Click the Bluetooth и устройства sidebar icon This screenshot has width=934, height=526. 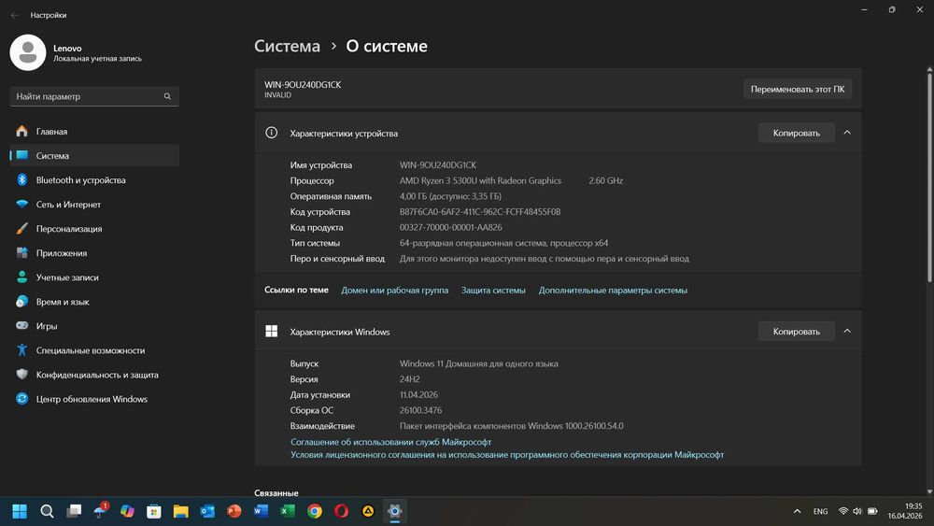(x=22, y=180)
